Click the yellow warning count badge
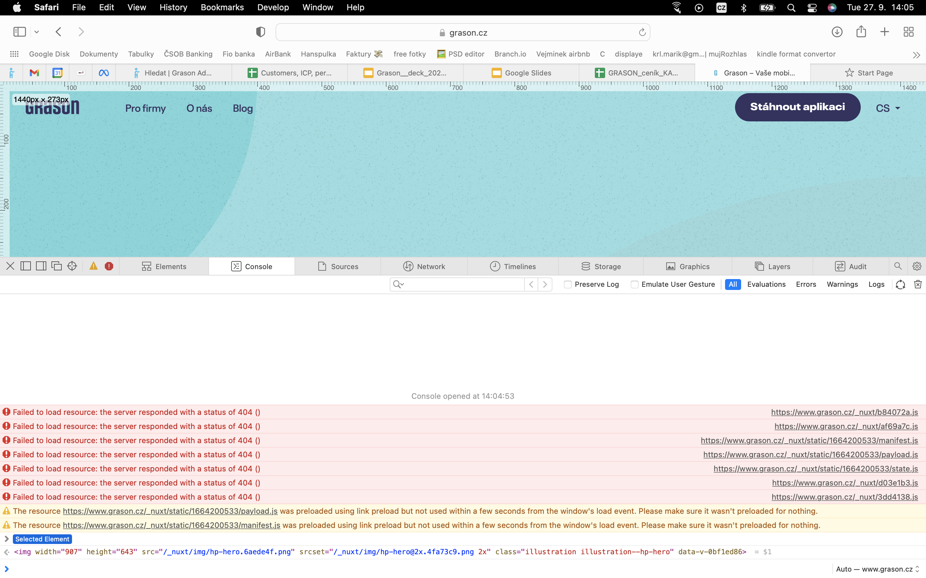This screenshot has width=926, height=578. pyautogui.click(x=93, y=266)
